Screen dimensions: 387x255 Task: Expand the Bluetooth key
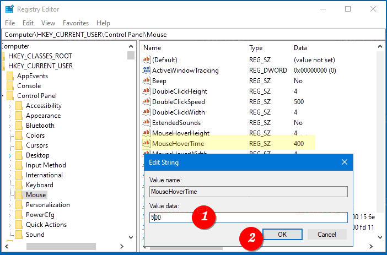tap(9, 126)
